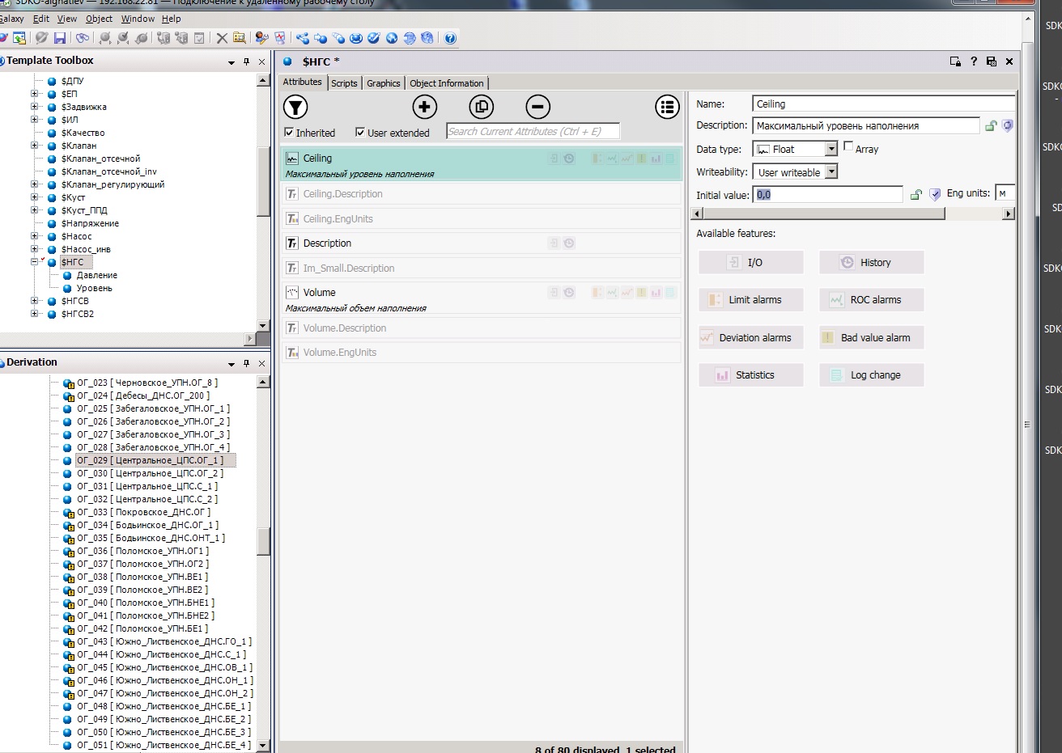Open the Data type Float dropdown
This screenshot has width=1062, height=753.
tap(830, 149)
